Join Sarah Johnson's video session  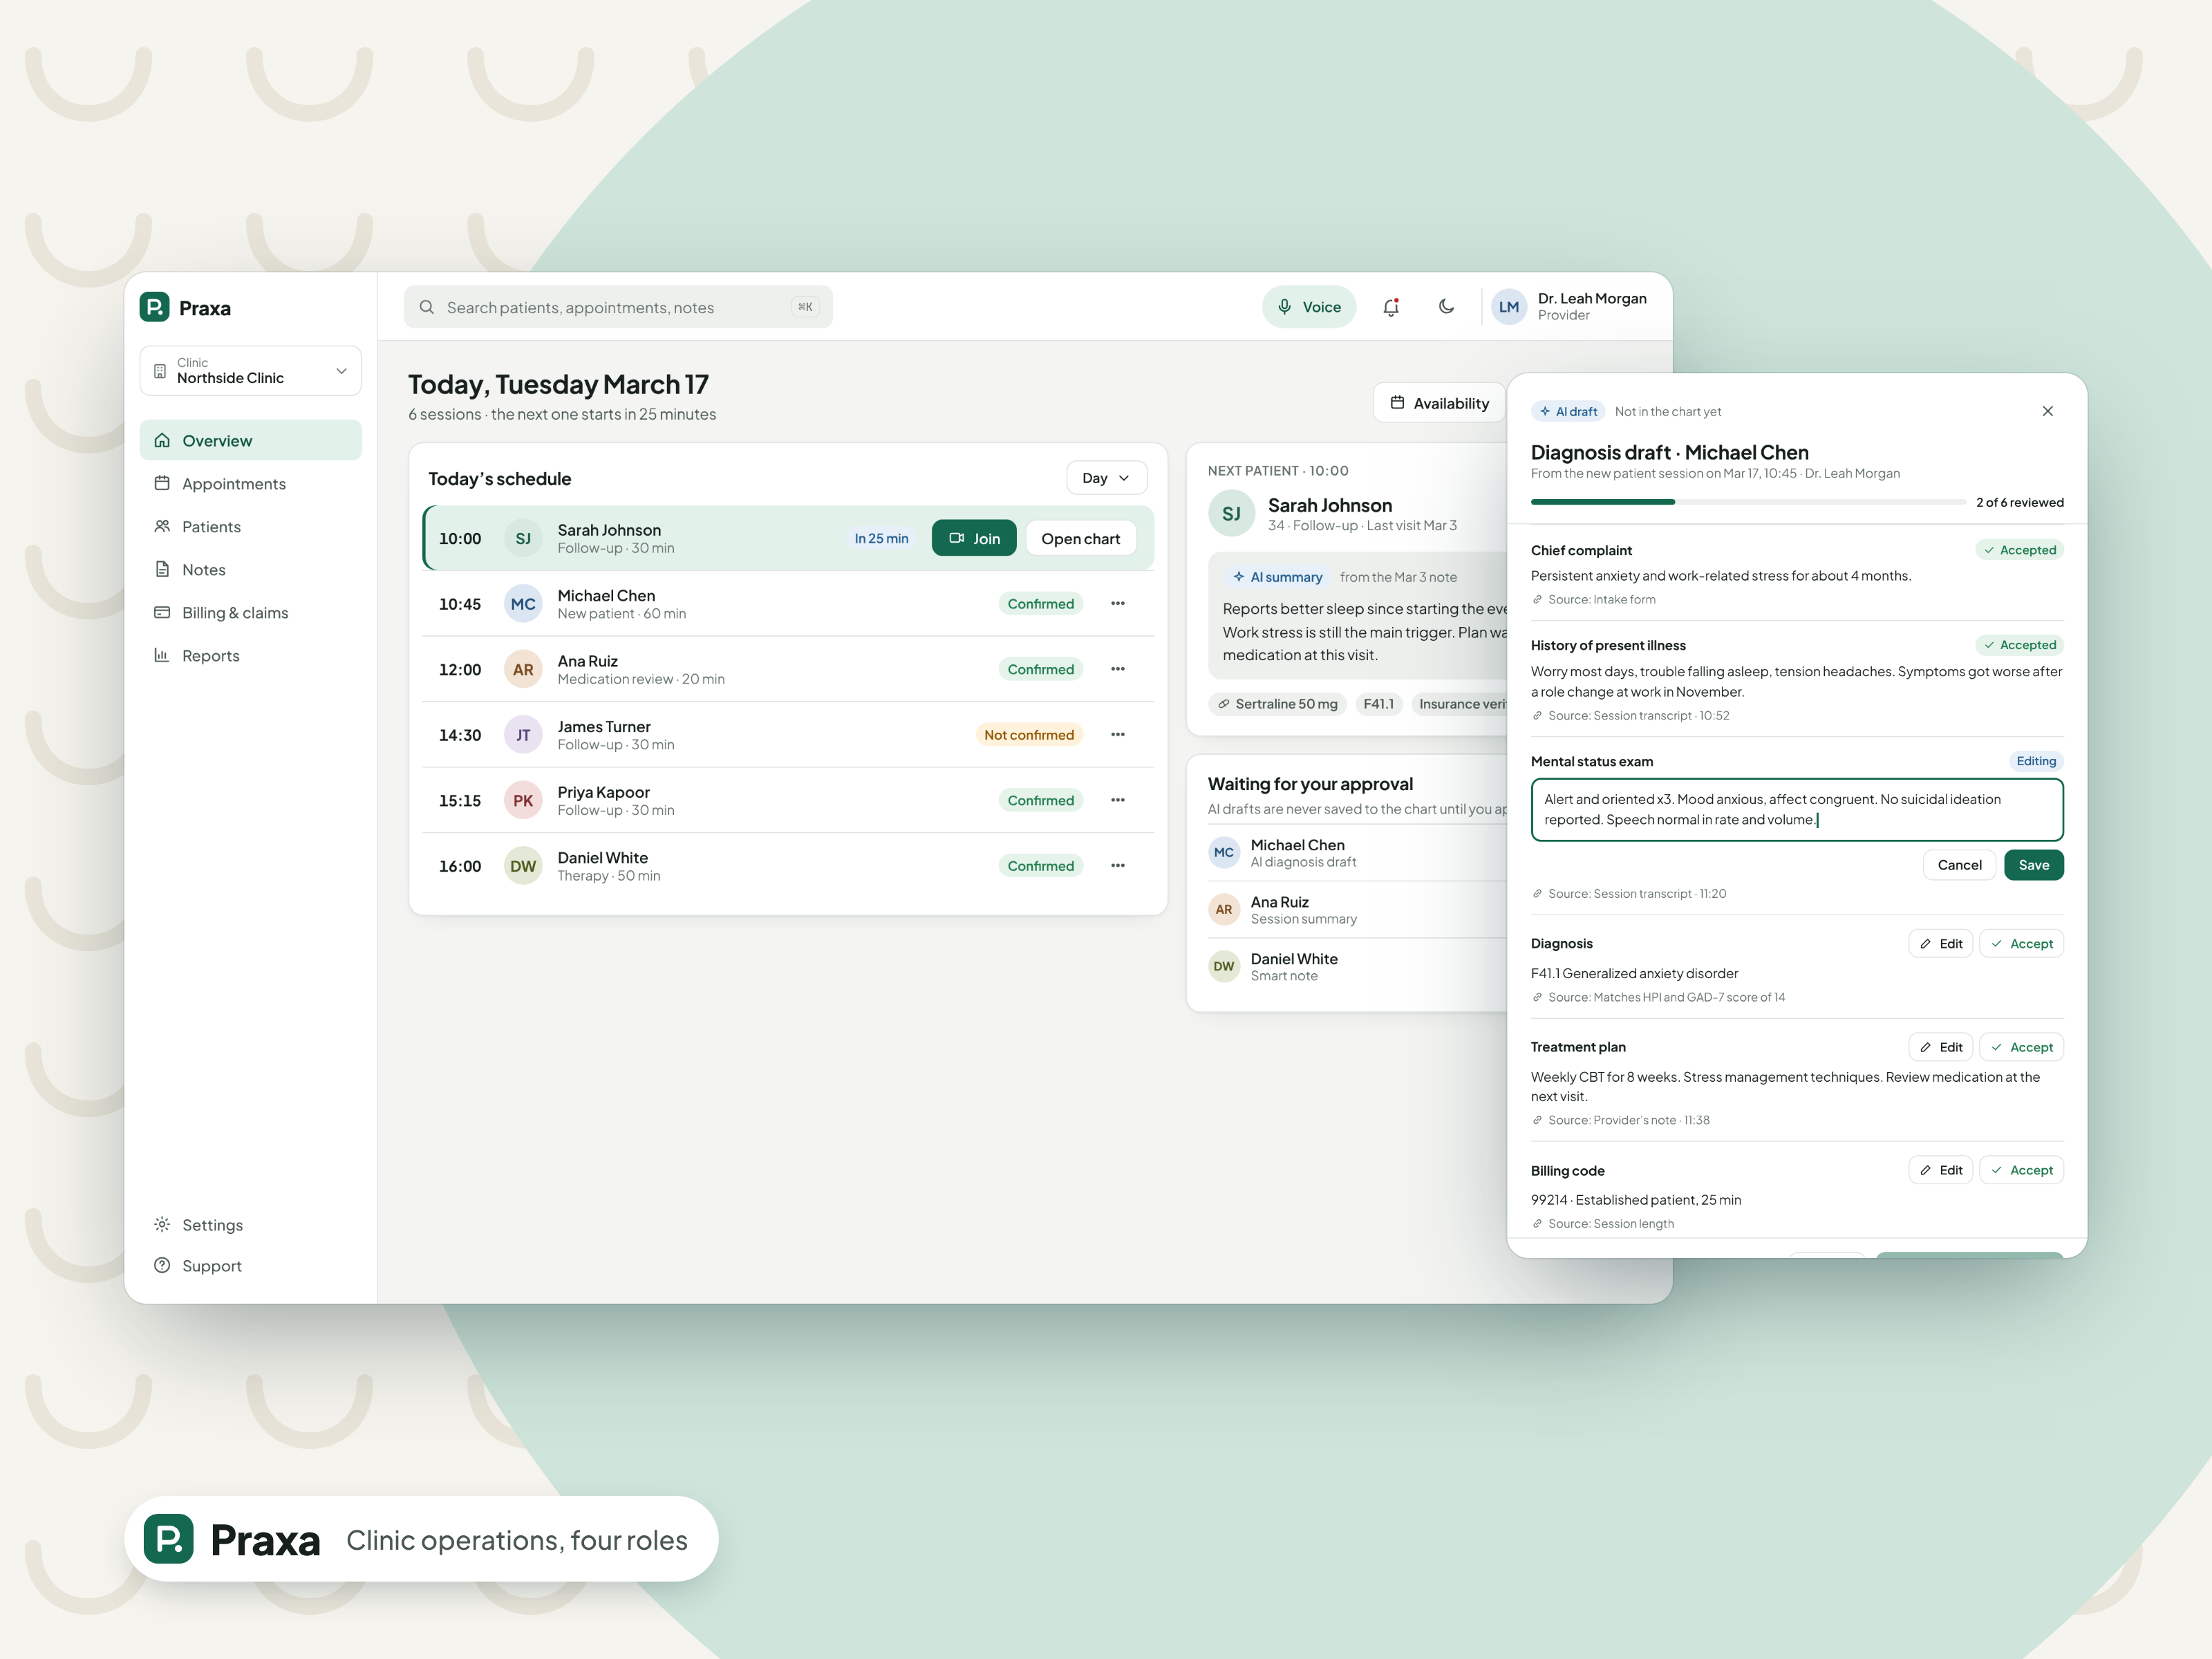973,538
